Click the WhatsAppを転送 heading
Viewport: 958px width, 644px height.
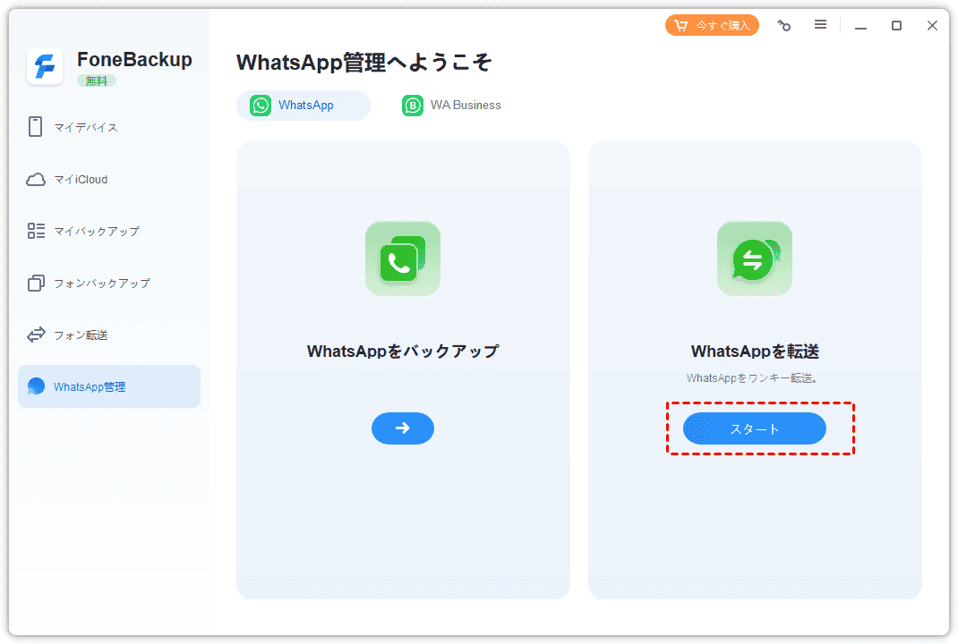755,351
